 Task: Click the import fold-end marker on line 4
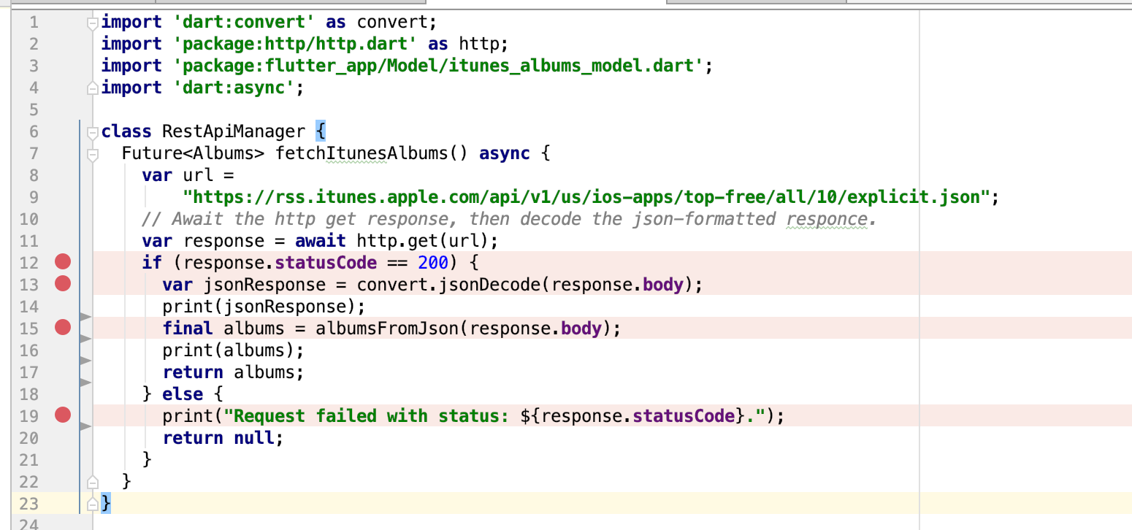[92, 88]
